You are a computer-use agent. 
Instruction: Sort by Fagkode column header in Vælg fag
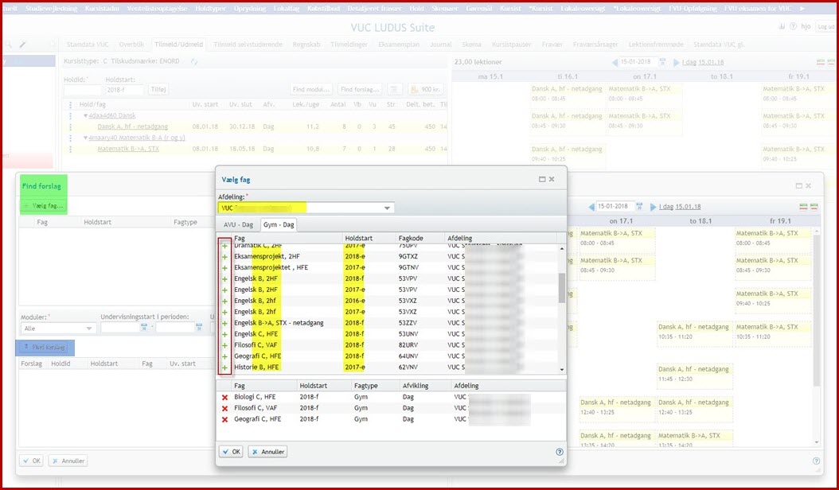411,238
